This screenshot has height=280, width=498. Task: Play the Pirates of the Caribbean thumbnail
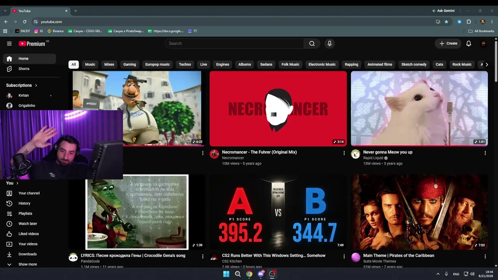tap(419, 212)
